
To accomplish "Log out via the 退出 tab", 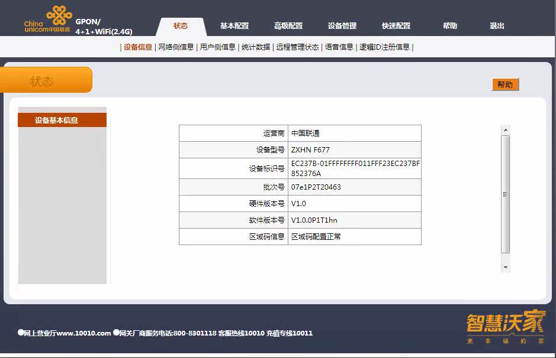I will click(497, 26).
